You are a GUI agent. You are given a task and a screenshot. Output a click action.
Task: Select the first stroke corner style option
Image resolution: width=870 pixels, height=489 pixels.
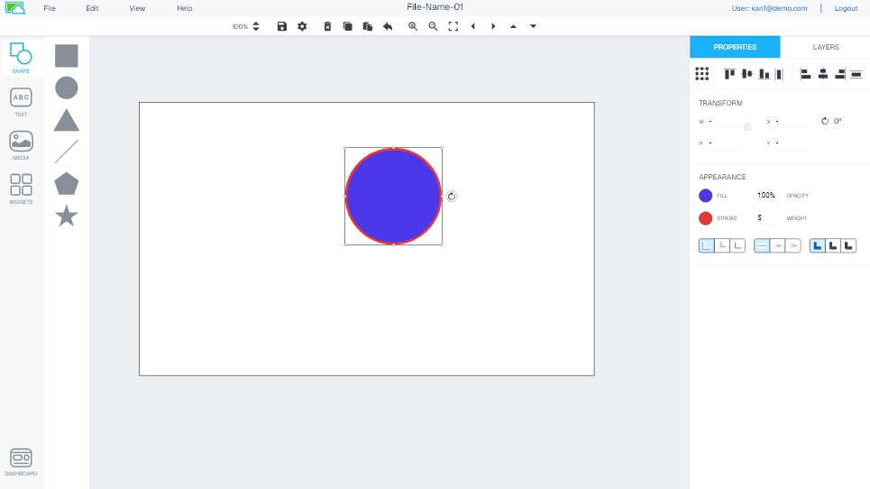click(x=707, y=245)
